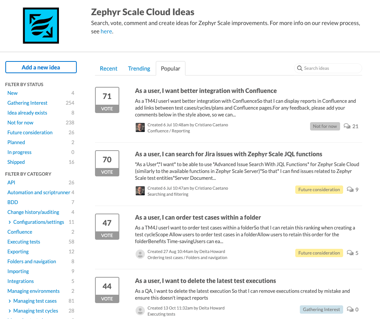Click Future consideration badge on ordering idea
This screenshot has height=319, width=380.
pos(319,253)
